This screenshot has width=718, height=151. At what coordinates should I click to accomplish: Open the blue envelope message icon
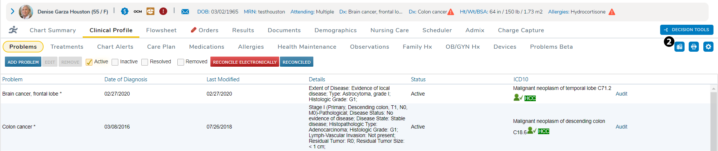(x=185, y=12)
